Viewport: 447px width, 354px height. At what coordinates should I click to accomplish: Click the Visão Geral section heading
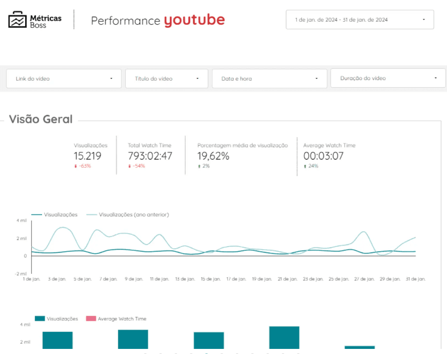pyautogui.click(x=41, y=119)
